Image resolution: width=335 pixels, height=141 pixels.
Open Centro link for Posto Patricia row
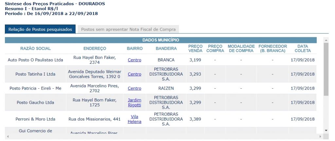[x=134, y=88]
